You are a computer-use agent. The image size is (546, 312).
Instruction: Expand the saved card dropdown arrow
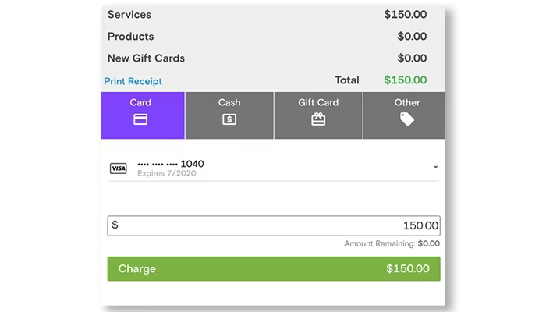pyautogui.click(x=435, y=167)
